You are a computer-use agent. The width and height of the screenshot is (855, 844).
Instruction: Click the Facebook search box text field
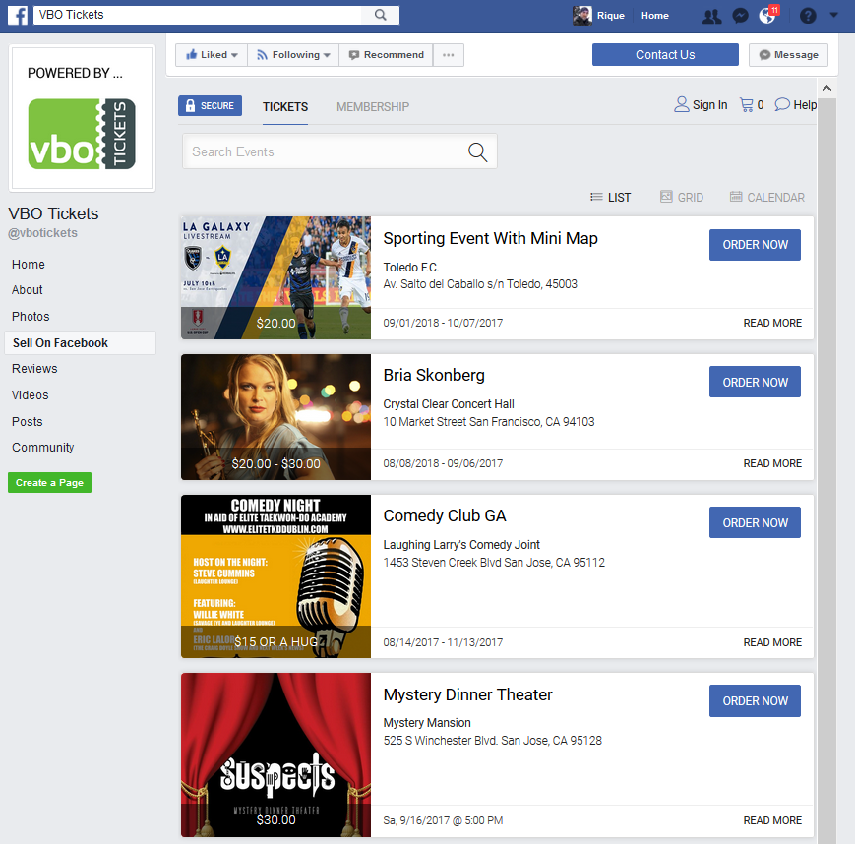pos(198,15)
